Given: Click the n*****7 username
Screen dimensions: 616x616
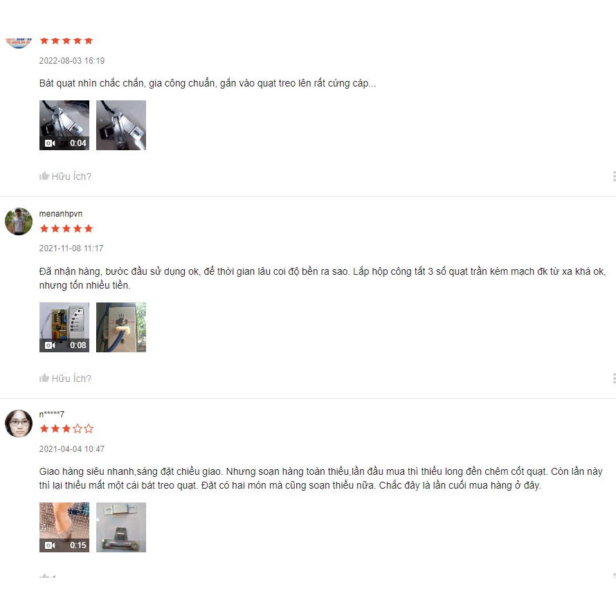Looking at the screenshot, I should pyautogui.click(x=51, y=414).
